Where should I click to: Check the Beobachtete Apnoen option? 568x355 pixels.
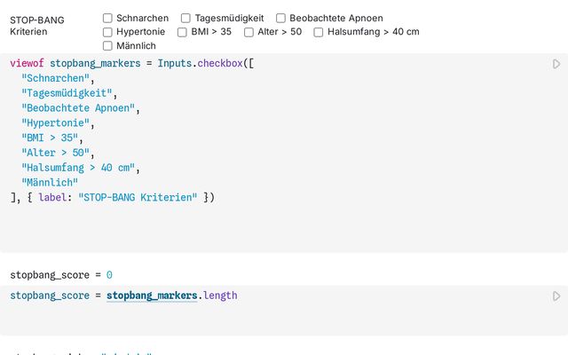click(281, 18)
